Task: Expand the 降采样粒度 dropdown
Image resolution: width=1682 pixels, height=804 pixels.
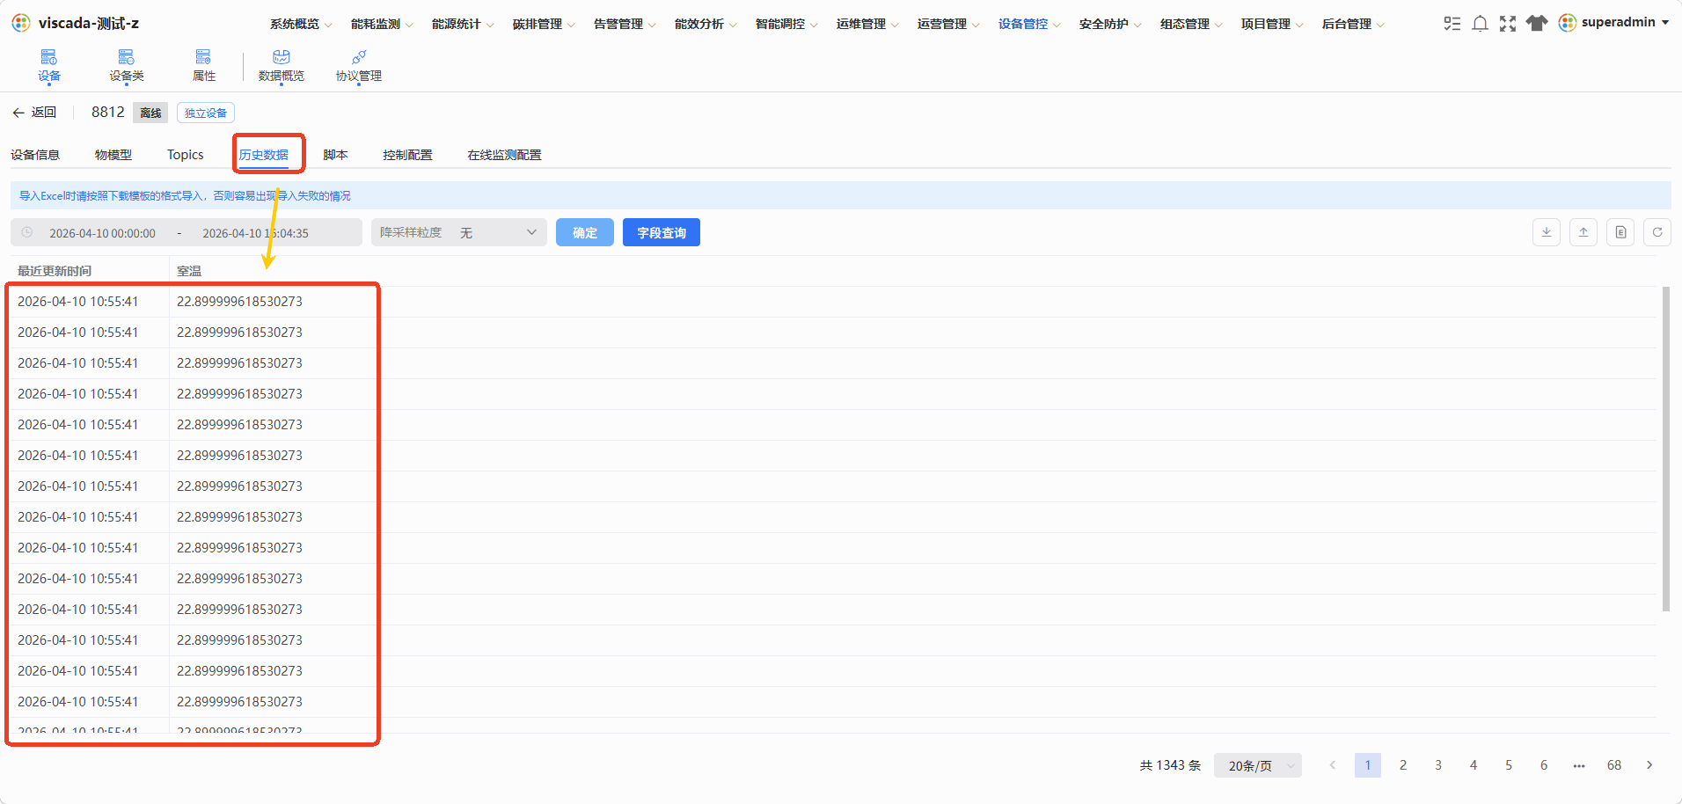Action: [x=459, y=232]
